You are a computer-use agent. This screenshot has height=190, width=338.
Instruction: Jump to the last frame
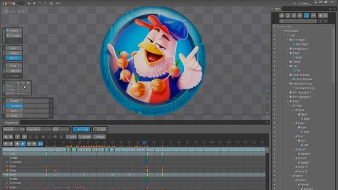pyautogui.click(x=34, y=144)
